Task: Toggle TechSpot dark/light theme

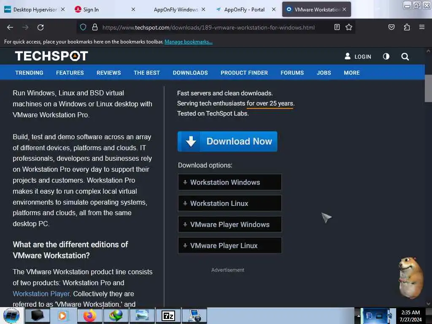Action: (x=386, y=57)
